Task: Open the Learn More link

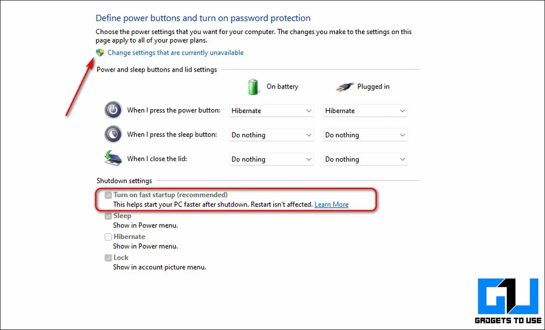Action: [331, 205]
